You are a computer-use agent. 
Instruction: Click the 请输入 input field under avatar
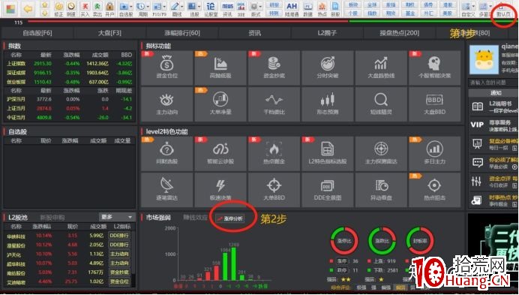[x=493, y=83]
